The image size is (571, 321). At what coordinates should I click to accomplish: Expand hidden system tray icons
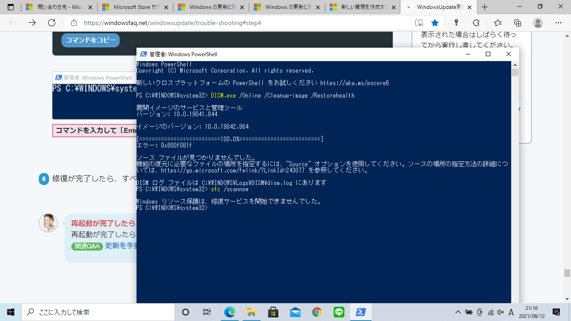pos(458,312)
